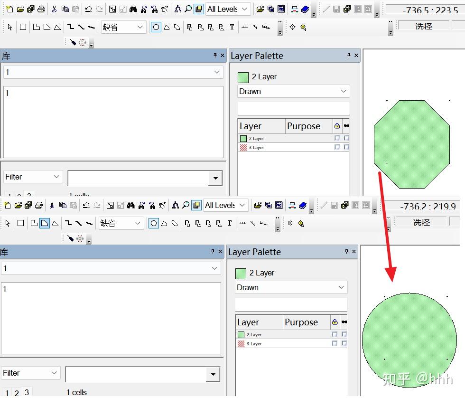Click the blue book icon in the upper toolbar
Screen dimensions: 465x398
tap(305, 9)
